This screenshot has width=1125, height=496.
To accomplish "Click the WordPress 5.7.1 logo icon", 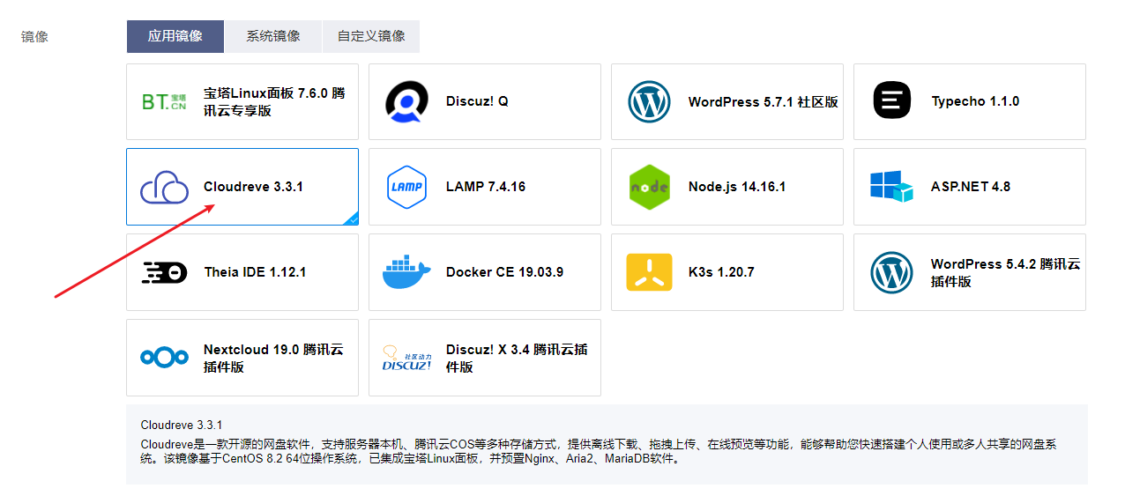I will pyautogui.click(x=650, y=101).
